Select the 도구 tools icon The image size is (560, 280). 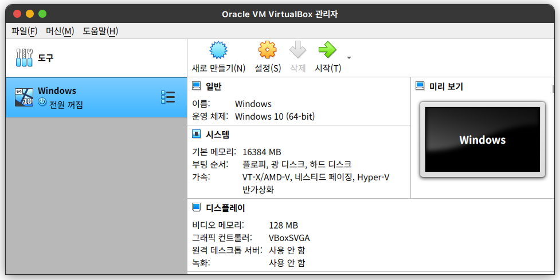pos(24,58)
